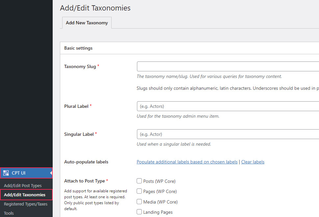Click into the Plural Label field

tap(228, 106)
